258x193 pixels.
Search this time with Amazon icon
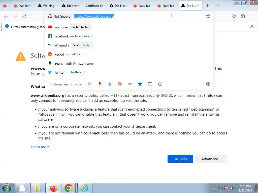pos(100,84)
